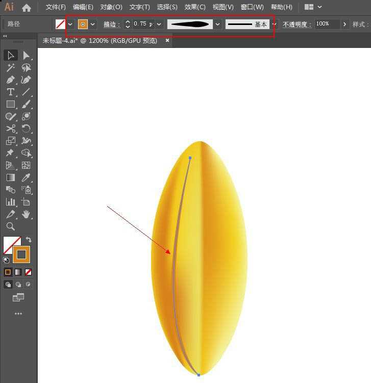Click the 描边 stroke panel link
The image size is (371, 383).
(111, 24)
